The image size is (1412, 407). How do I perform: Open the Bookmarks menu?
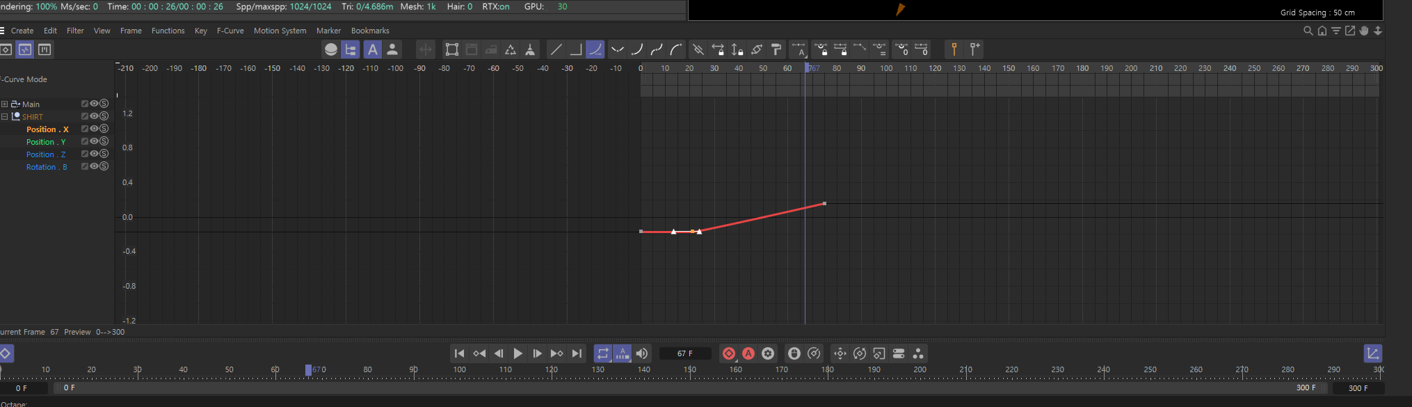point(370,31)
